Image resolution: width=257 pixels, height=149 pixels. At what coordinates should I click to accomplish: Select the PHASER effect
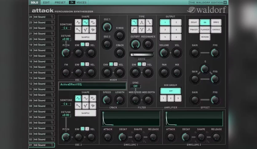(x=194, y=30)
